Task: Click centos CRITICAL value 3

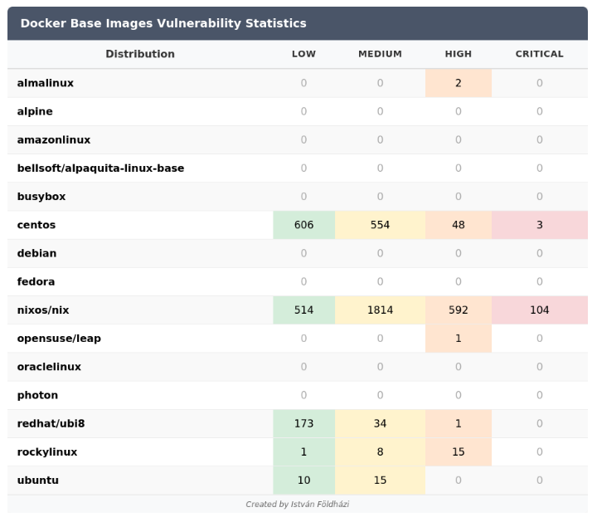Action: pyautogui.click(x=540, y=225)
